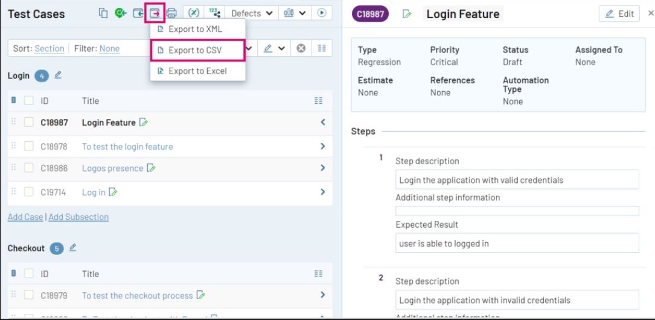Check the box for case C18987

[29, 123]
